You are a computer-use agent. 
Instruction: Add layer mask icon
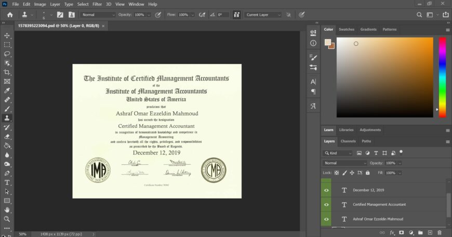[401, 232]
